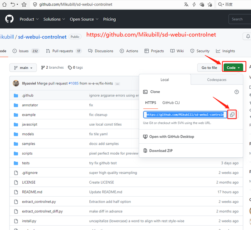Image resolution: width=251 pixels, height=230 pixels.
Task: Open extract_controlnet.py file
Action: point(39,202)
